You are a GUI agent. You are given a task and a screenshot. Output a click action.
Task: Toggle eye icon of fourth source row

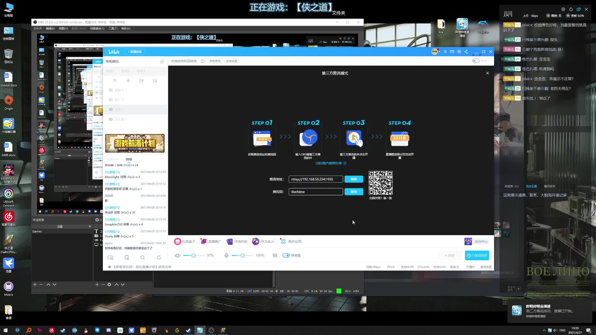111,119
